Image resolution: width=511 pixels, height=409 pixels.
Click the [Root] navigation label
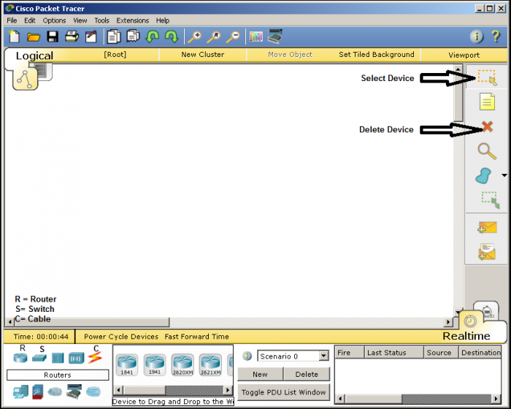(x=115, y=55)
